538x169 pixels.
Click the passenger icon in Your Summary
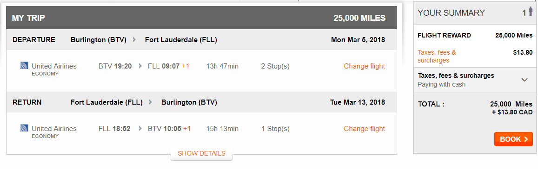point(531,13)
